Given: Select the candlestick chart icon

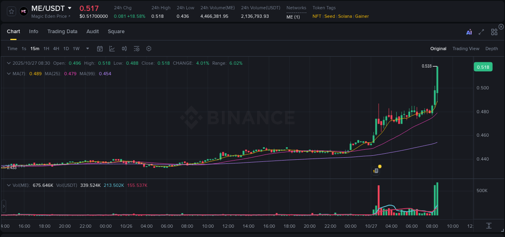Looking at the screenshot, I should tap(124, 49).
